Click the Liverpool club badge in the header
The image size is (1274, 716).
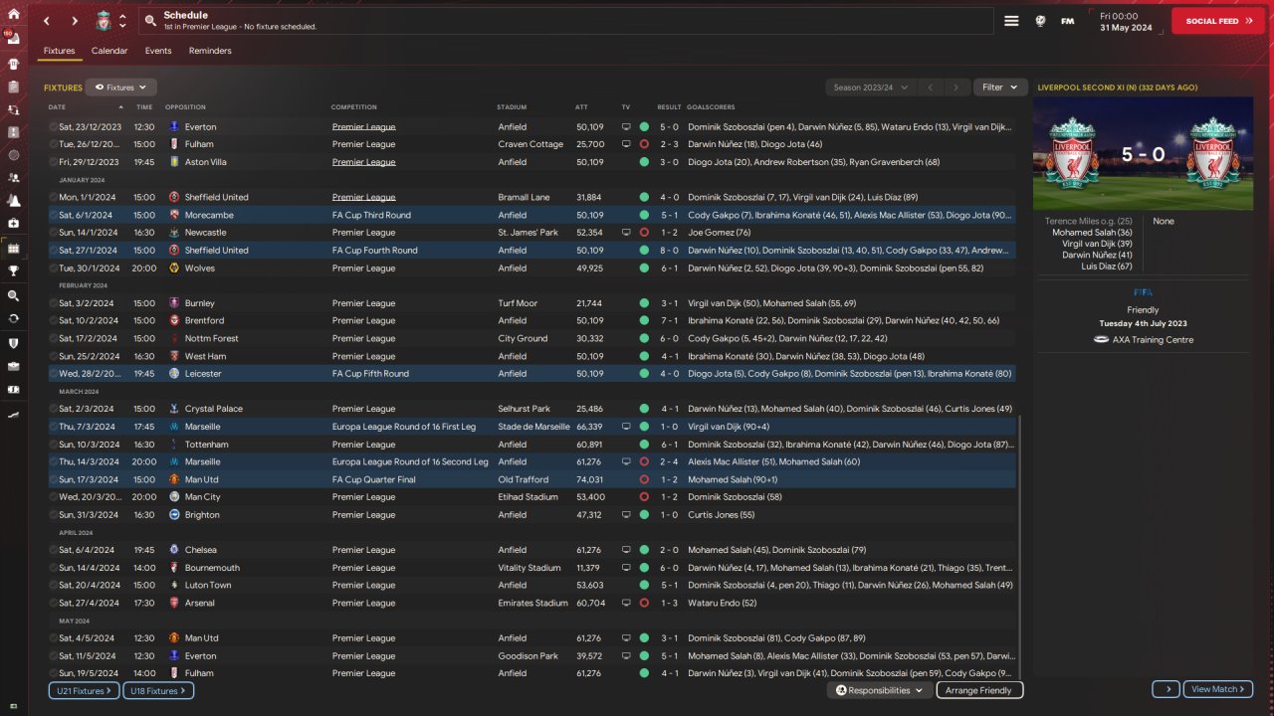(103, 21)
